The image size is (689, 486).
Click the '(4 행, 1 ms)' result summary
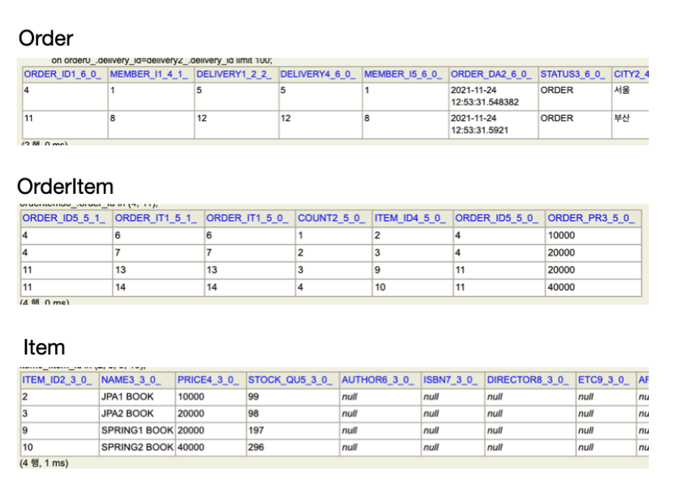44,463
